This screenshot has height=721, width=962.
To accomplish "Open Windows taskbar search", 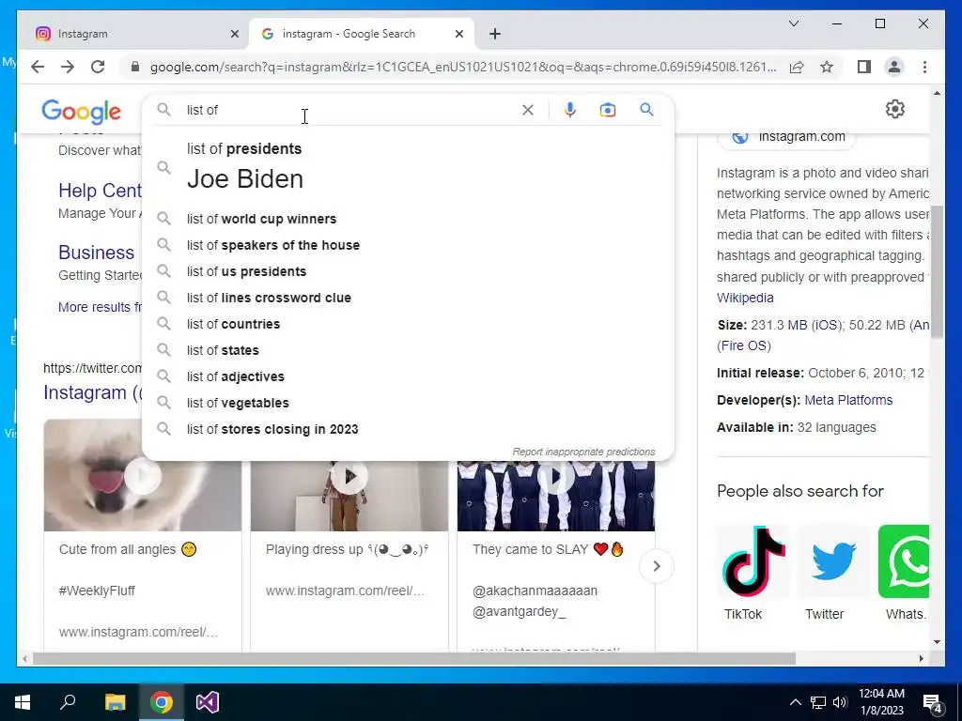I will click(x=68, y=702).
